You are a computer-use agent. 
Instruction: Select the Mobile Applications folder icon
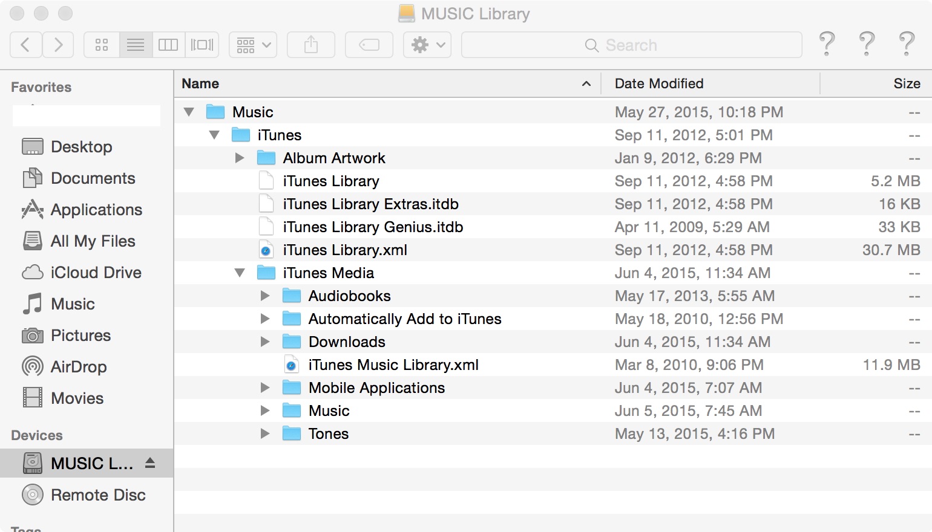[x=292, y=388]
